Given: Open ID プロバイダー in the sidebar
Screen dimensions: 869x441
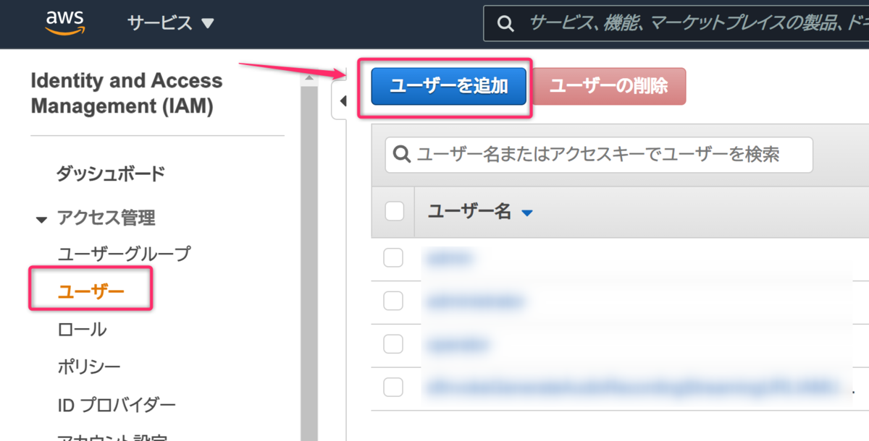Looking at the screenshot, I should pyautogui.click(x=116, y=404).
